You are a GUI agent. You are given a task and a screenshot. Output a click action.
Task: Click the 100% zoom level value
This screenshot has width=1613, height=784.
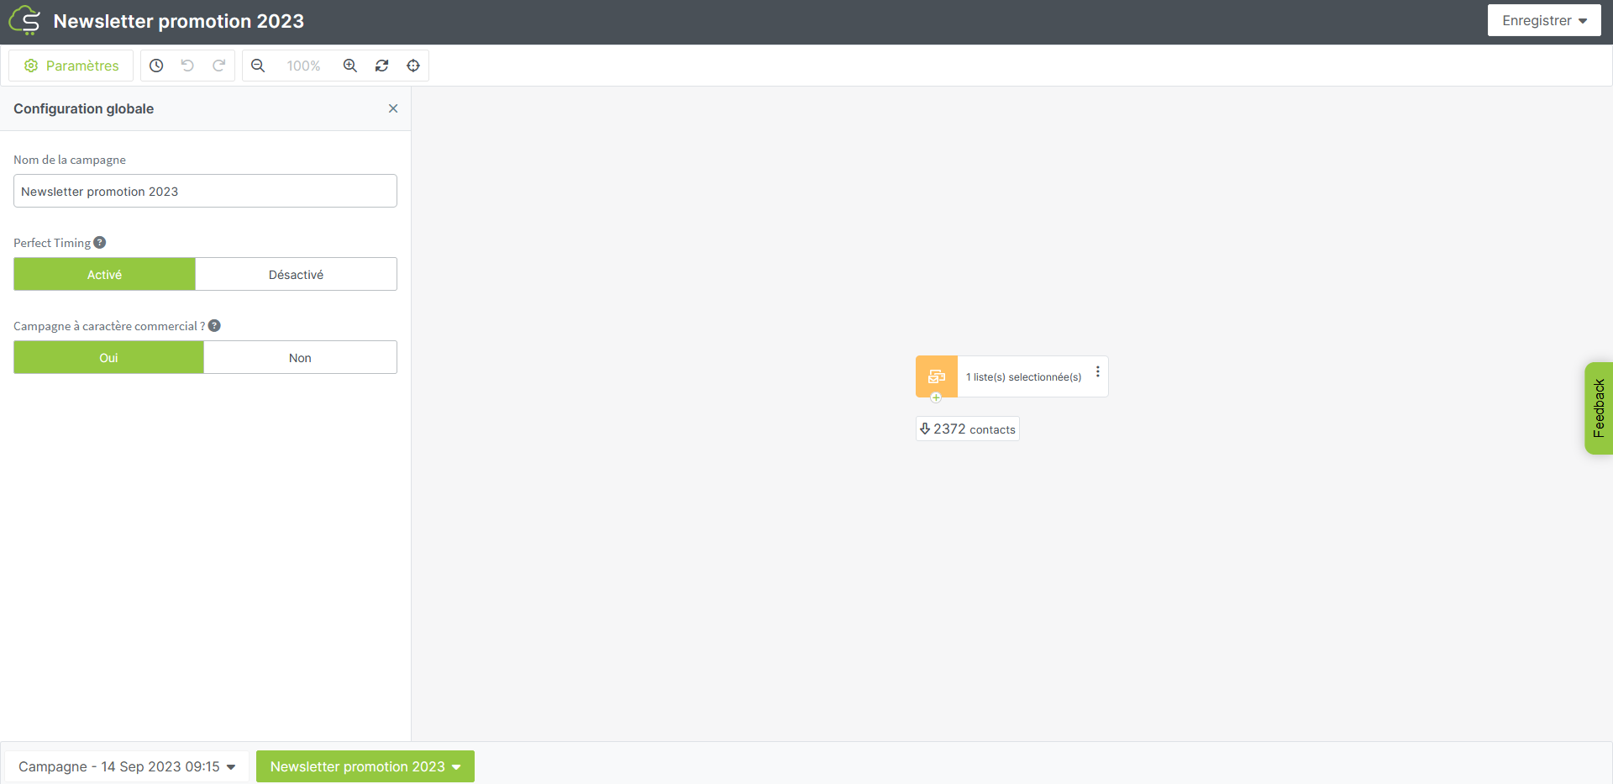pyautogui.click(x=303, y=66)
